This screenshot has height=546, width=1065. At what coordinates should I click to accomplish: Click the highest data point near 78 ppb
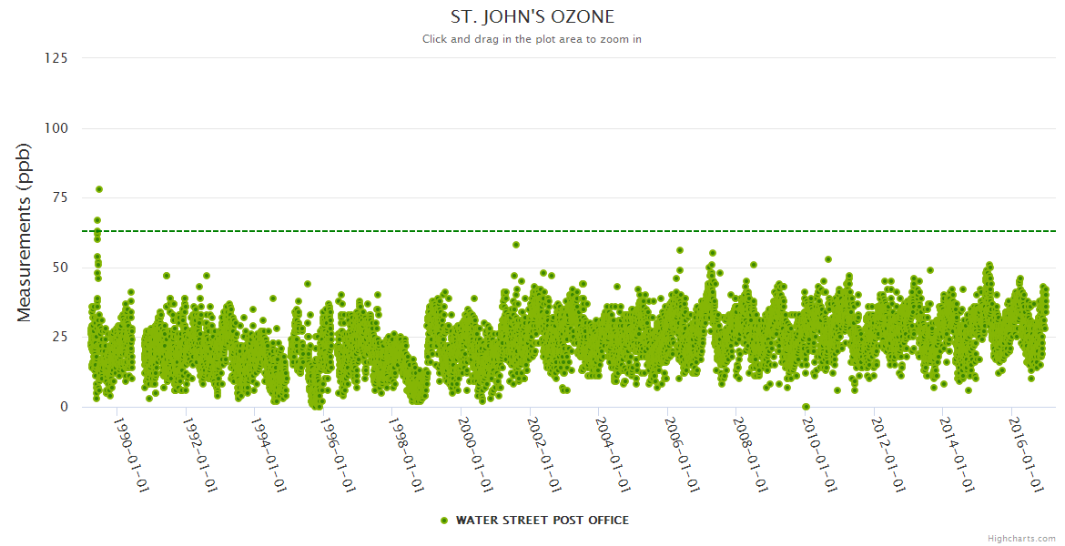point(99,189)
